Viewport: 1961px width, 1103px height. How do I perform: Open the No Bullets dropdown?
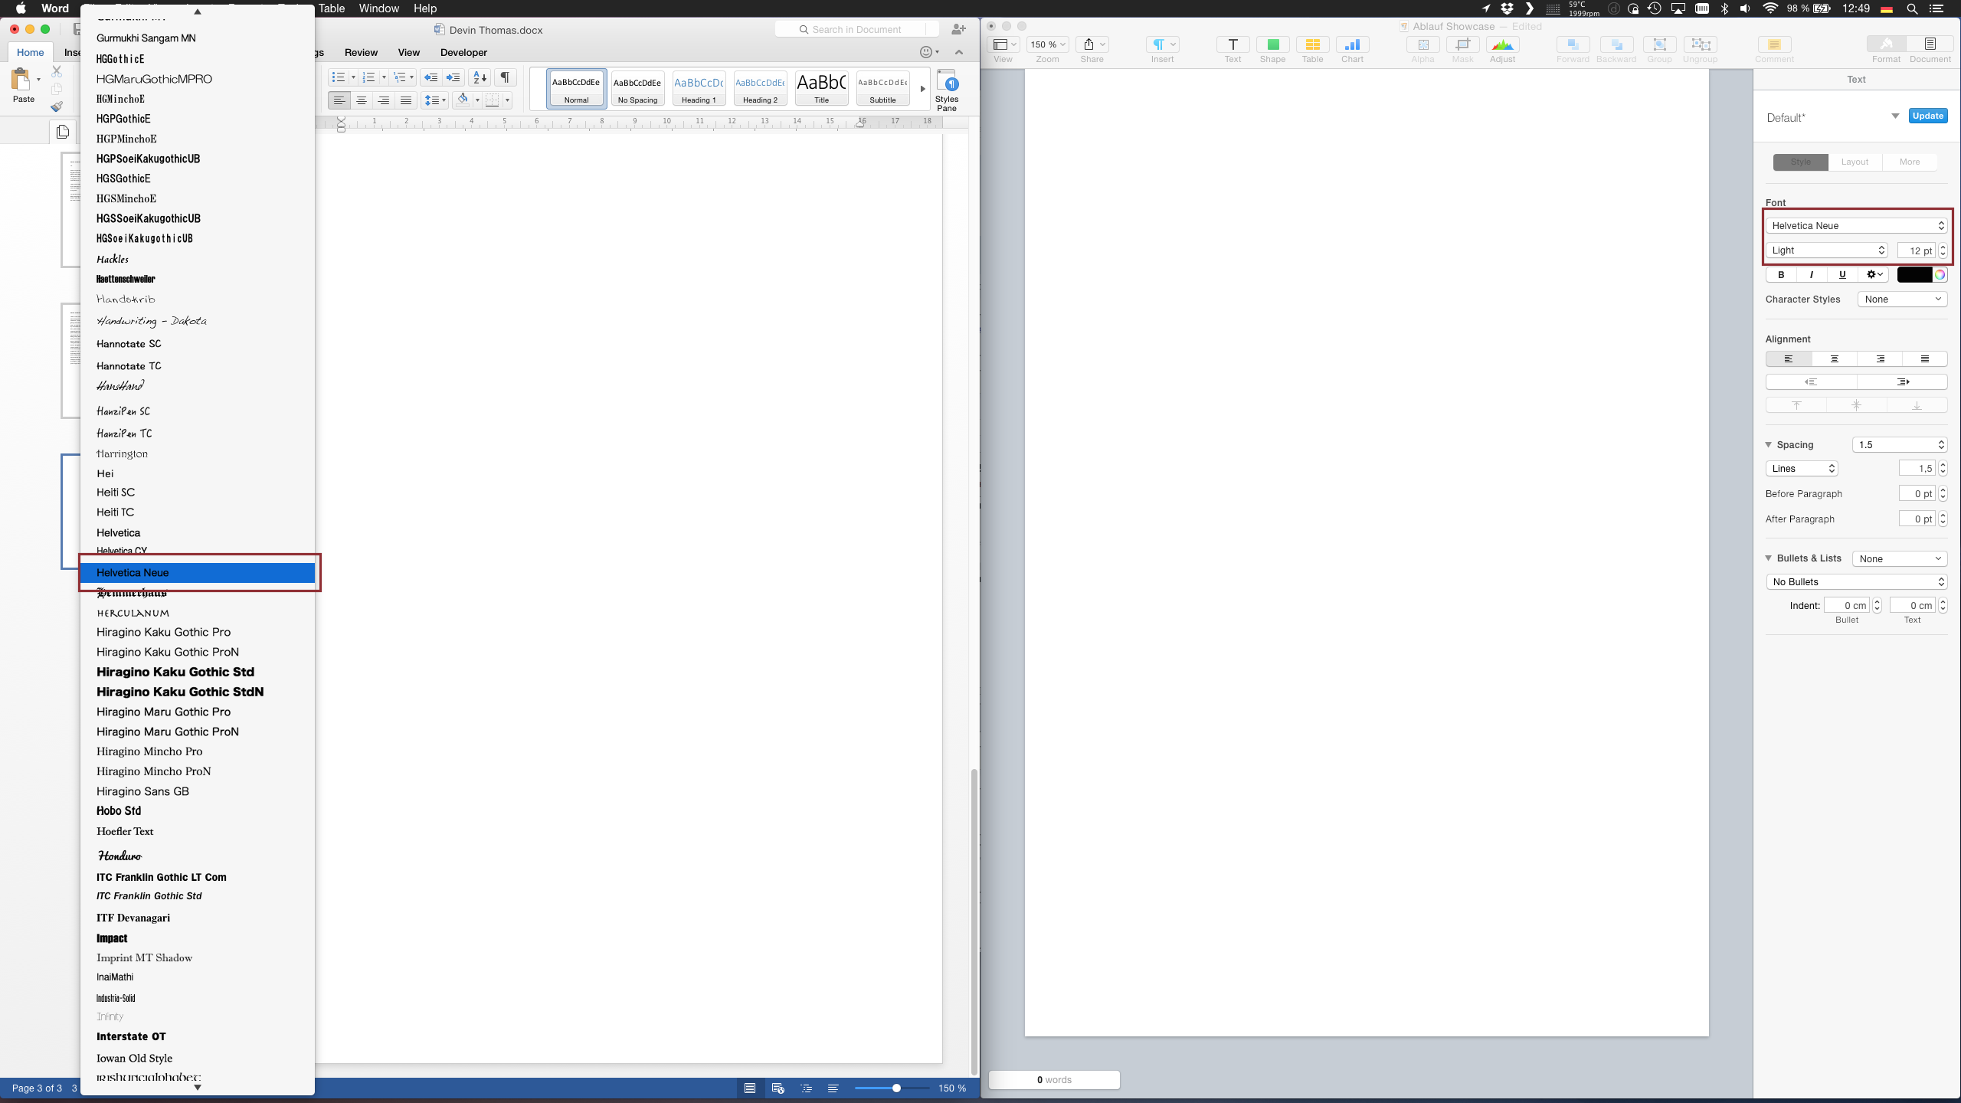(x=1857, y=582)
